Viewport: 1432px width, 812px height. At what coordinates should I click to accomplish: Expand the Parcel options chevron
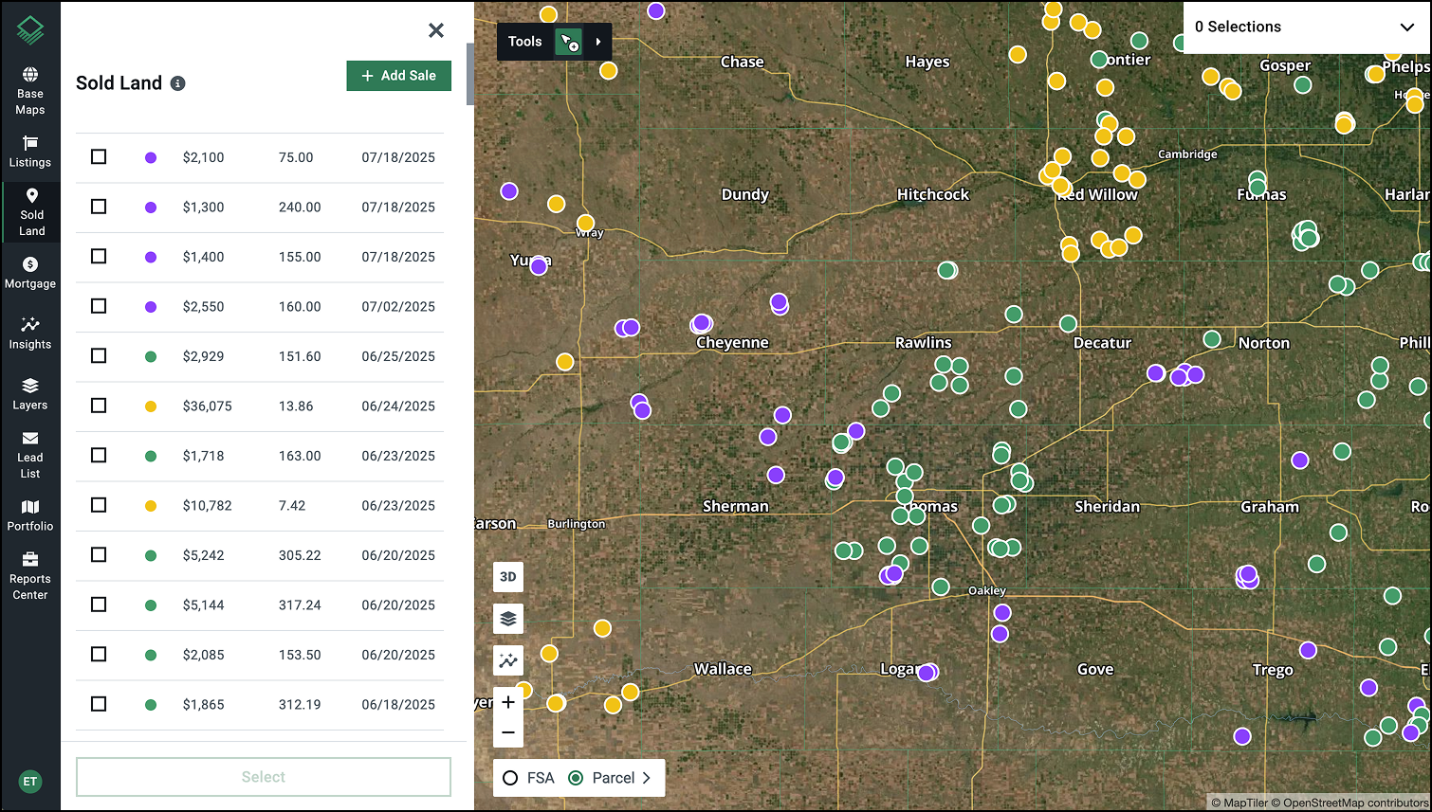click(x=647, y=778)
